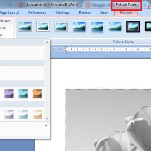Open the References tab
The image size is (151, 151).
pyautogui.click(x=37, y=12)
